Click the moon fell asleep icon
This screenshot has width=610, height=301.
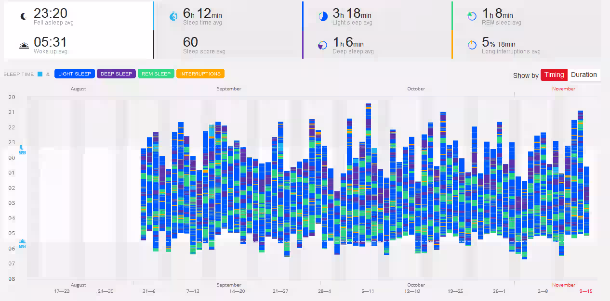tap(23, 16)
